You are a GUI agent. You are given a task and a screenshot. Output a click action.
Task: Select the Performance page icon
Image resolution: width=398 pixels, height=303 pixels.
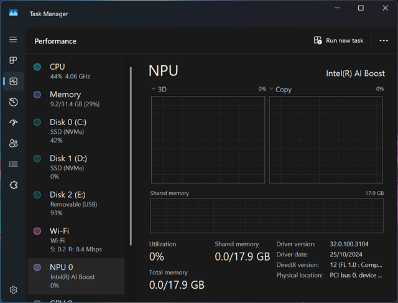click(14, 82)
